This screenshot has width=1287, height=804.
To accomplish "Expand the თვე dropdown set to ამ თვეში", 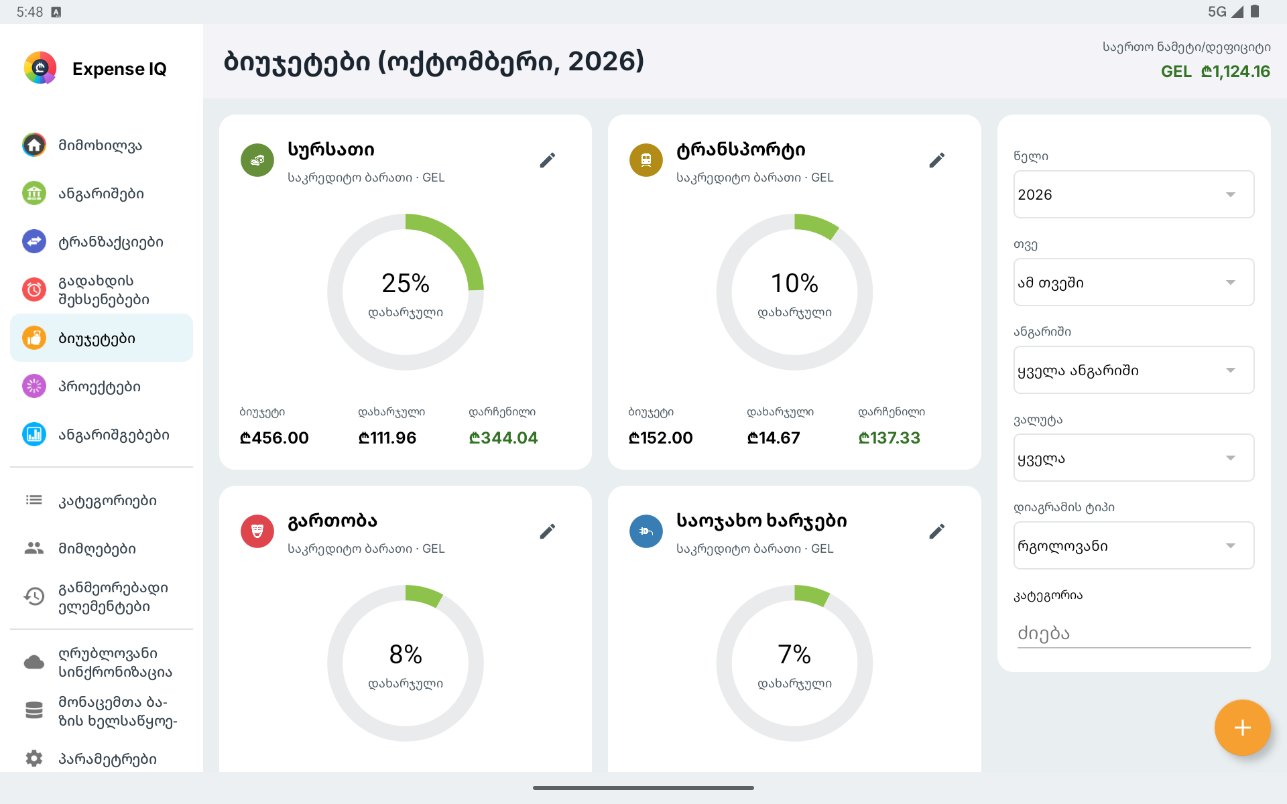I will point(1133,282).
